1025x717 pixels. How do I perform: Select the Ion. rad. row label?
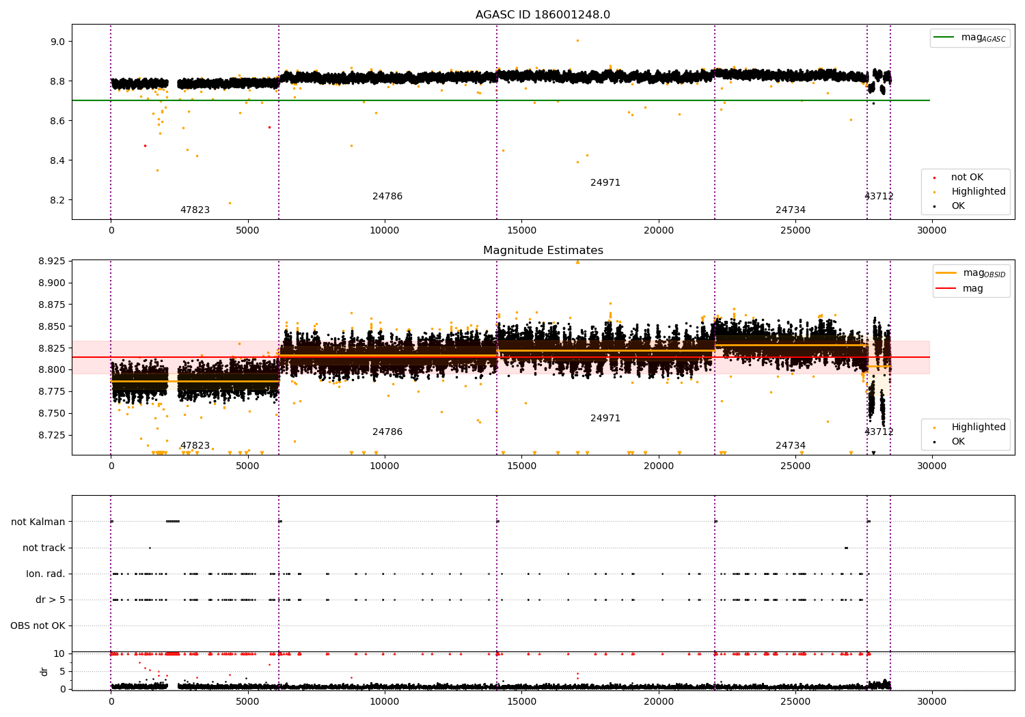coord(46,574)
